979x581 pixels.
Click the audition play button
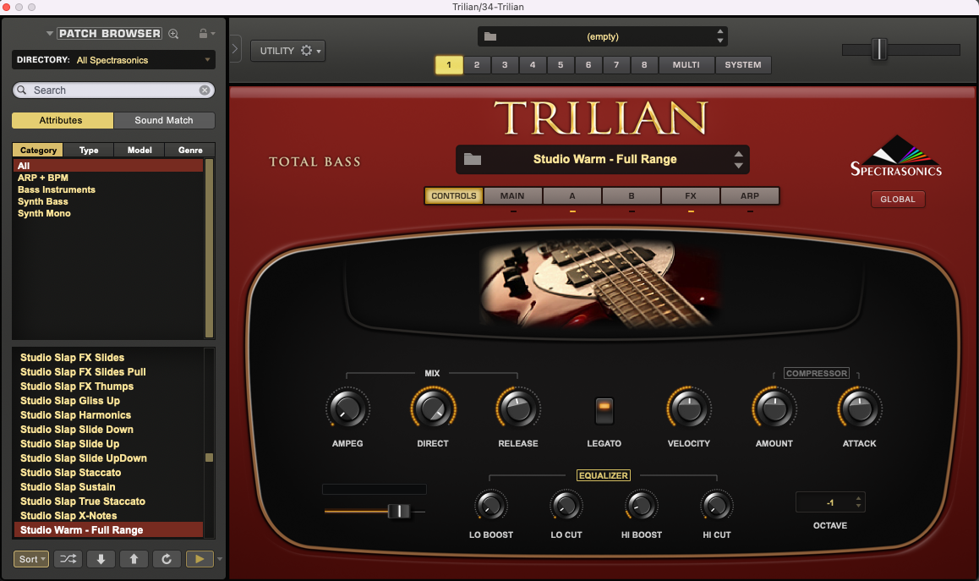point(200,559)
